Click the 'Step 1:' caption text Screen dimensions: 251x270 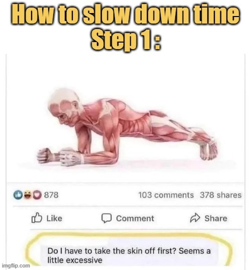(126, 39)
